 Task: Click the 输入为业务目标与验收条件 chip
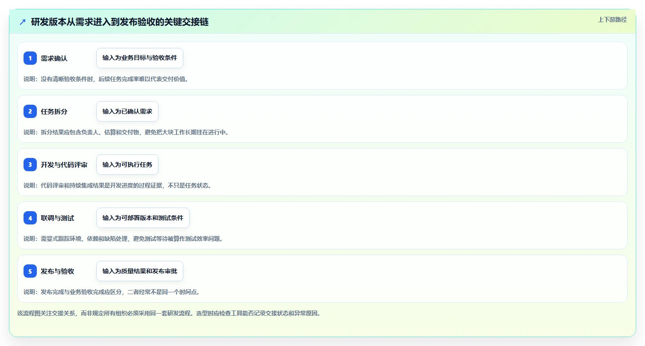click(x=140, y=58)
